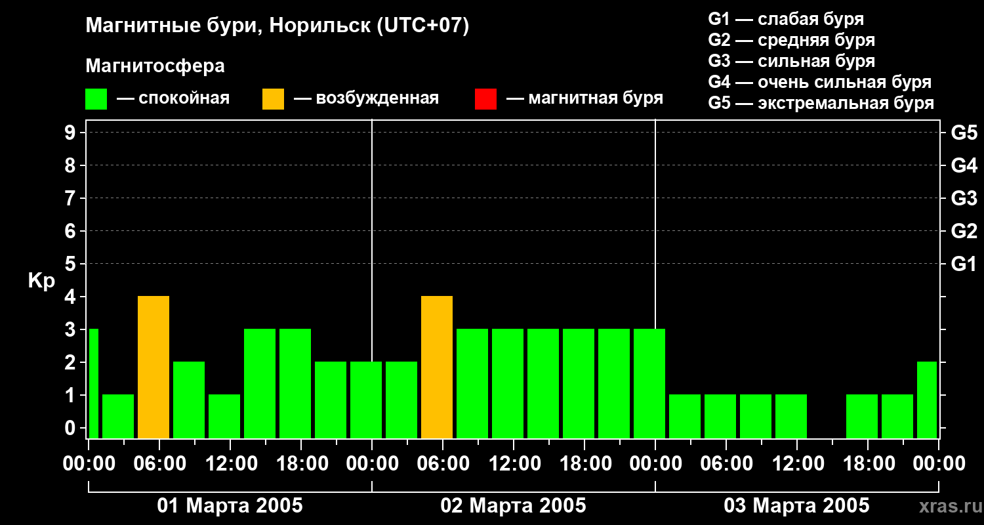This screenshot has width=984, height=525.
Task: Click the '06:00' time label under 03 Марта
Action: point(726,465)
